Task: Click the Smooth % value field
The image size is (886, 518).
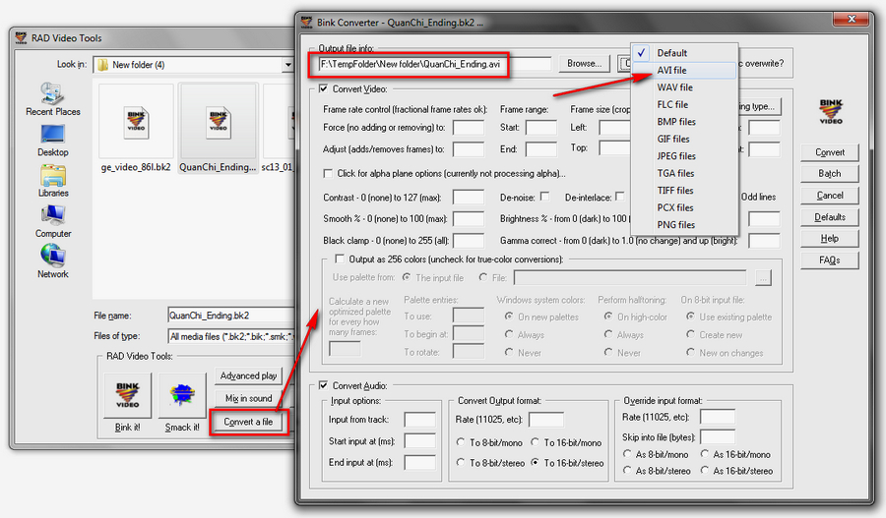Action: coord(469,219)
